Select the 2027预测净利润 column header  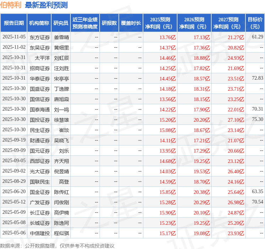pos(228,23)
